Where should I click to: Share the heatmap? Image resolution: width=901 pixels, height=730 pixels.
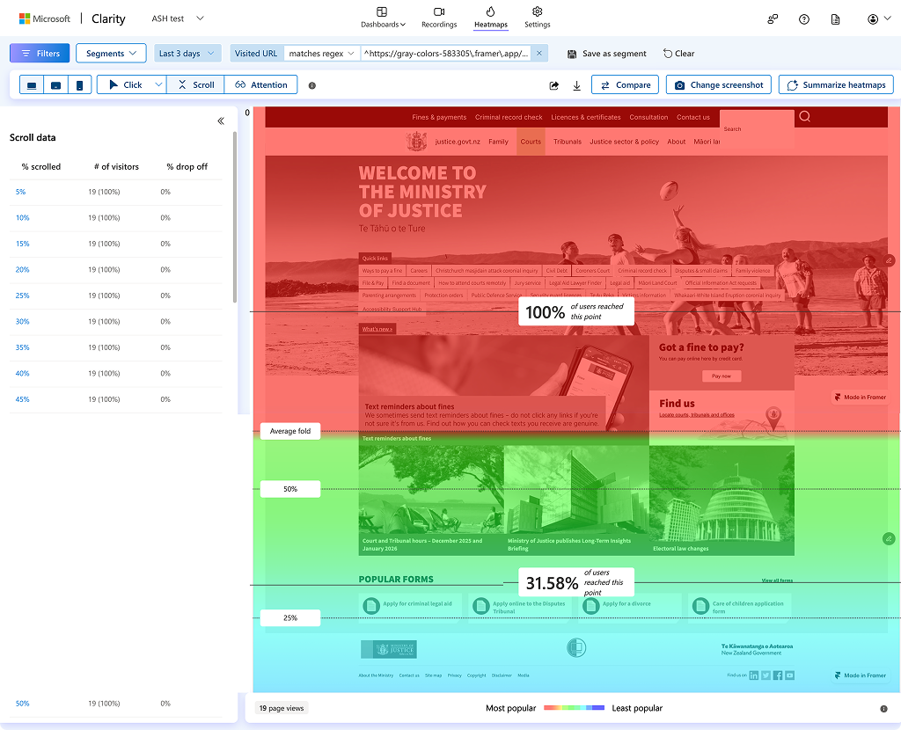554,85
